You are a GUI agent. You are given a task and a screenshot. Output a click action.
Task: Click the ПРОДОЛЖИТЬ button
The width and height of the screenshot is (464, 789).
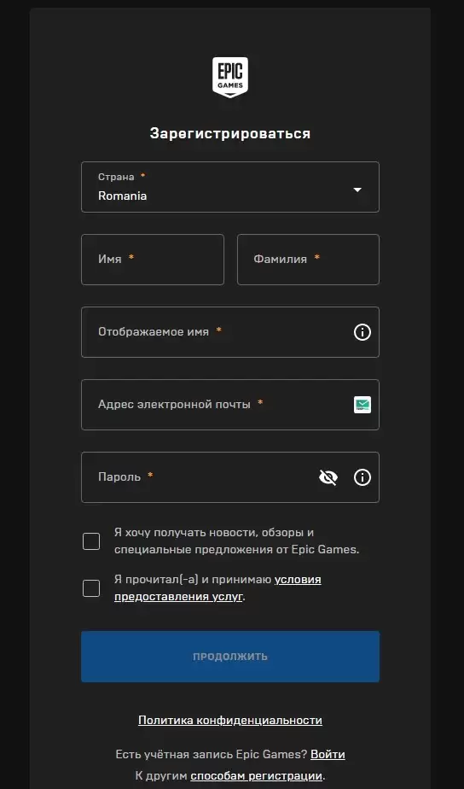pos(230,657)
